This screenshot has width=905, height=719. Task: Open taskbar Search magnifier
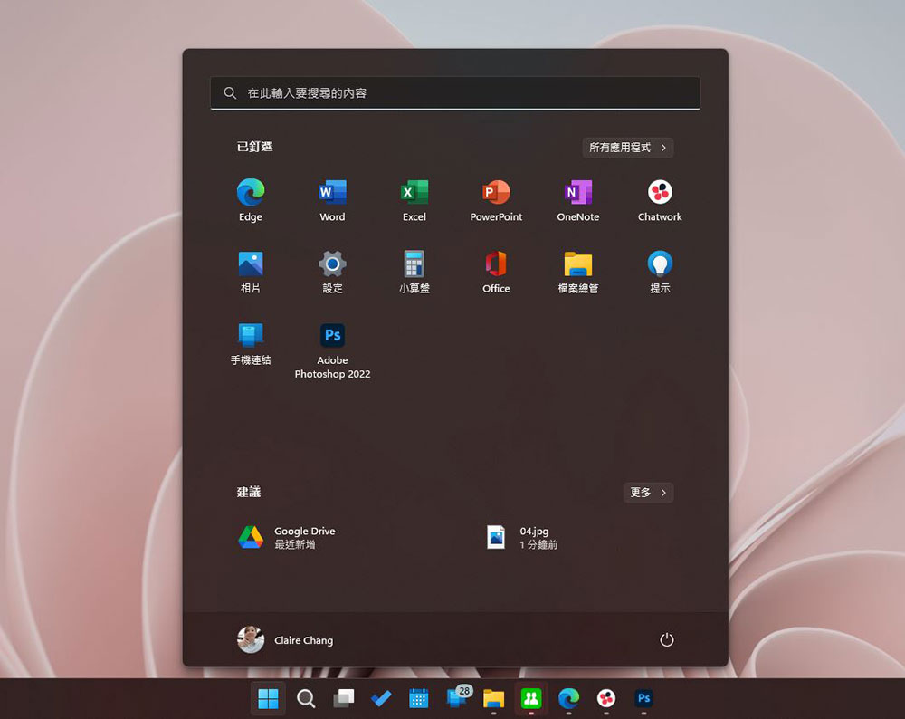click(x=306, y=699)
